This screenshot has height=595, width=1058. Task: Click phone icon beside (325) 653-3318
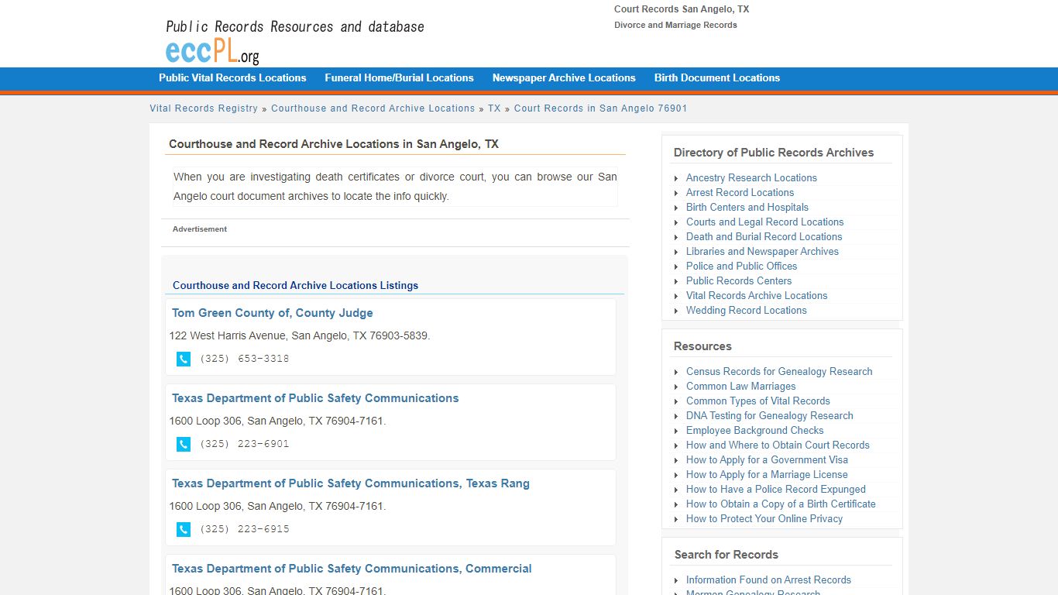[x=184, y=359]
